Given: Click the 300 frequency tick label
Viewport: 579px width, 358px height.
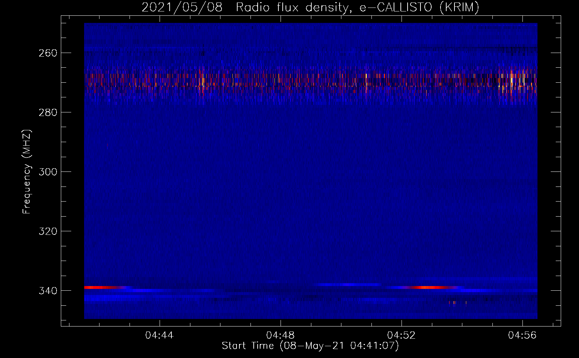Looking at the screenshot, I should tap(48, 172).
